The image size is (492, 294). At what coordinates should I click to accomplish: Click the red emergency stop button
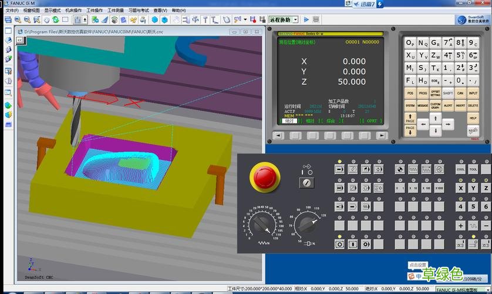pyautogui.click(x=265, y=178)
